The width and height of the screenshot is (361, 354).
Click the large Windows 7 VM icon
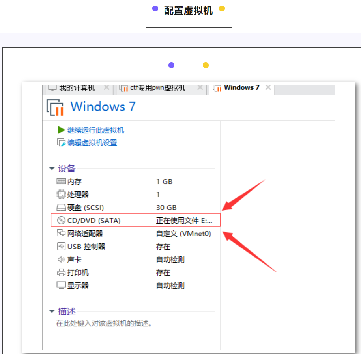point(55,107)
